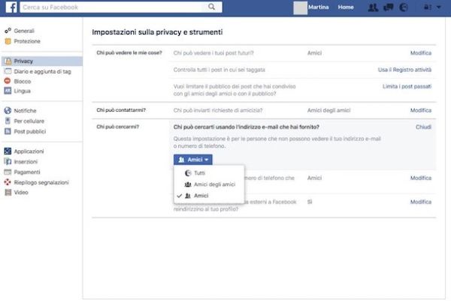Click the Martina profile picture thumbnail
The height and width of the screenshot is (303, 451).
300,7
